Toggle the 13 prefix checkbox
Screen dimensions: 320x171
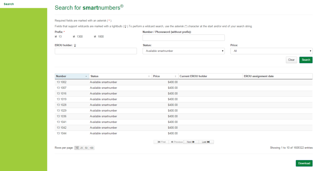pyautogui.click(x=56, y=37)
